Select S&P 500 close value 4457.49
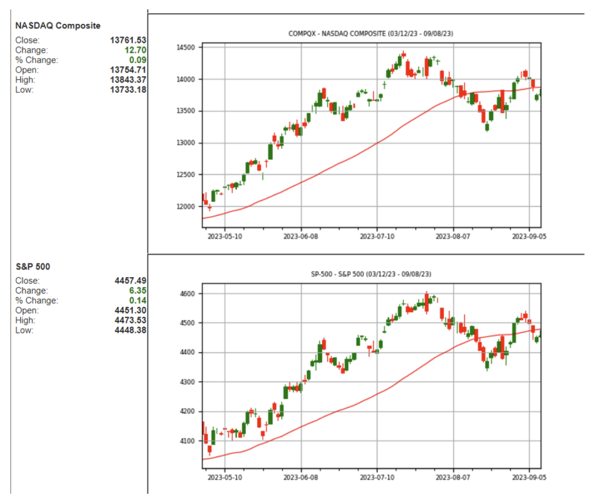Image resolution: width=595 pixels, height=498 pixels. (131, 281)
